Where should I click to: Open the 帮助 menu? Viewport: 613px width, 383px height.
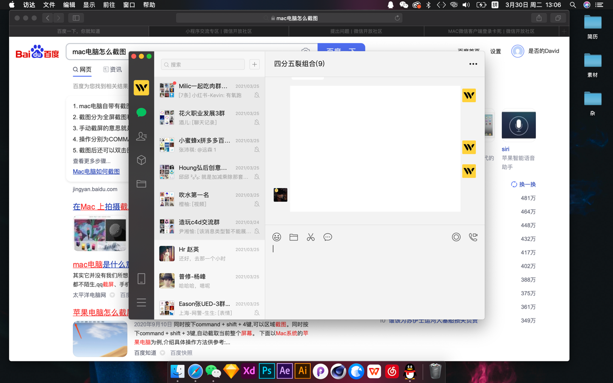pos(149,5)
